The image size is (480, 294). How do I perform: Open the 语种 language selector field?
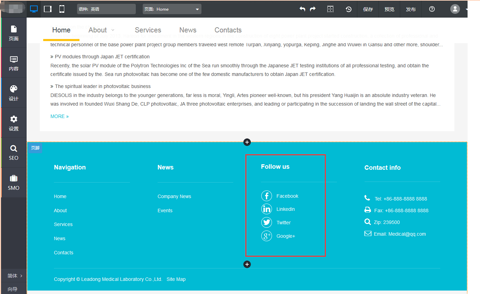click(106, 9)
